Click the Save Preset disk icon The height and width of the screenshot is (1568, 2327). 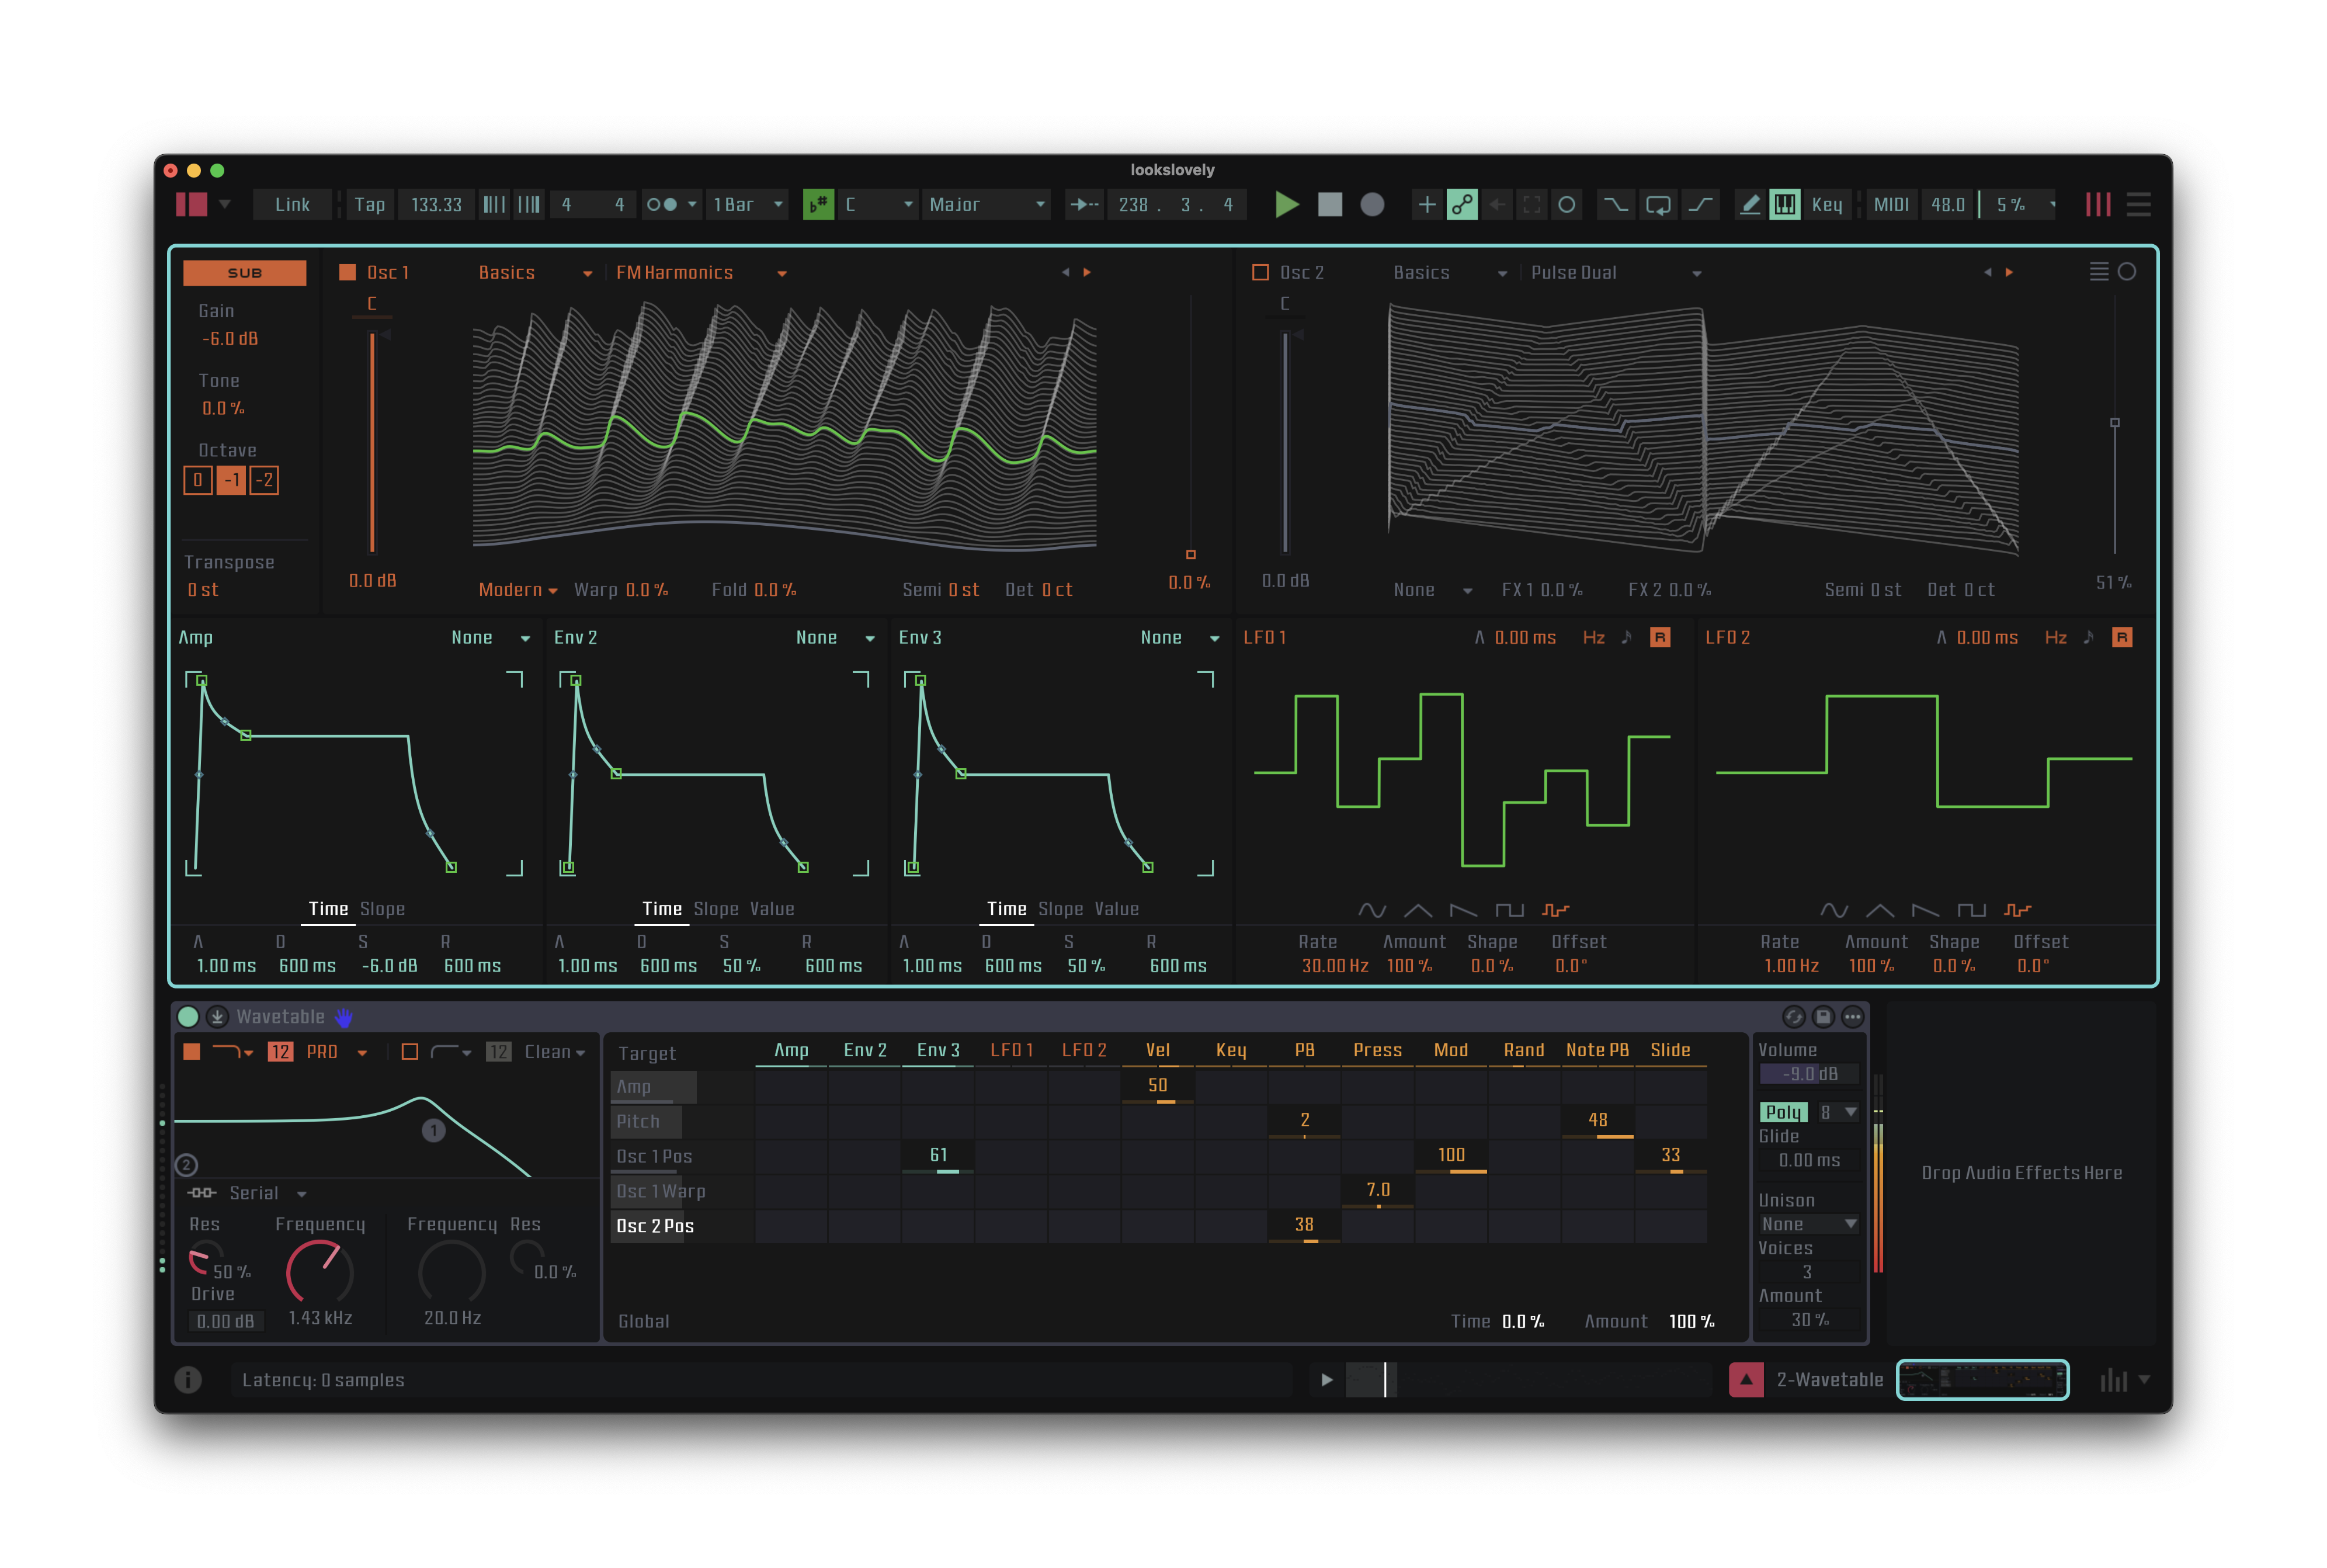[x=1822, y=1017]
